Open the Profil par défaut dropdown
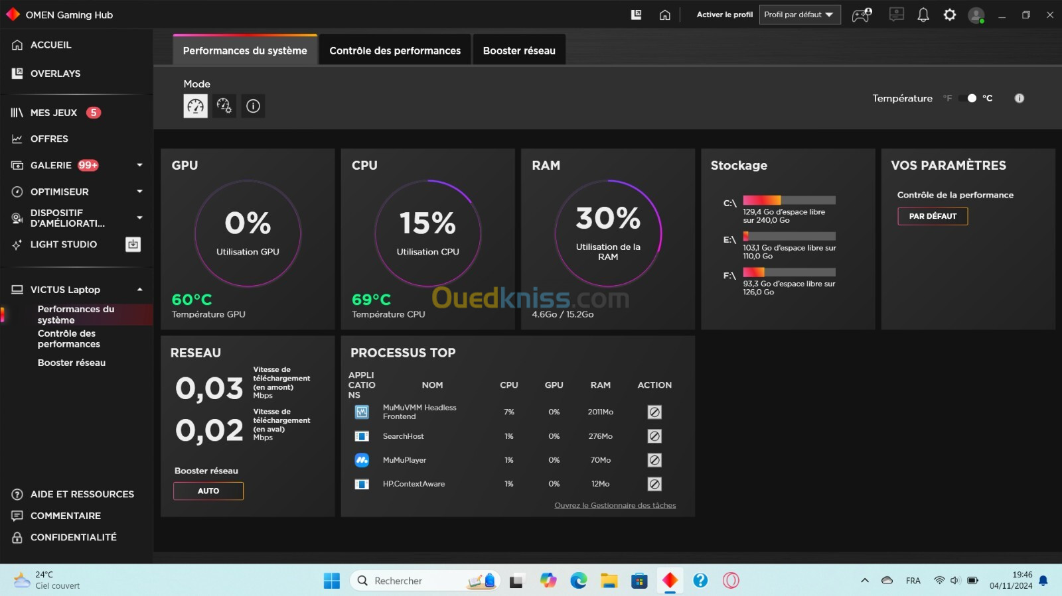The image size is (1062, 596). 800,15
